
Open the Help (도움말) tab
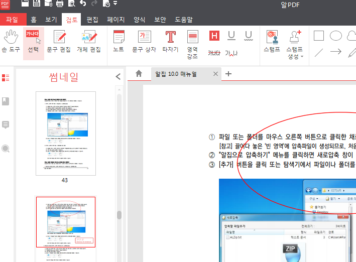184,19
